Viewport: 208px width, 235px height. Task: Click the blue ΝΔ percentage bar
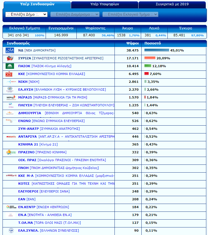tap(156, 50)
